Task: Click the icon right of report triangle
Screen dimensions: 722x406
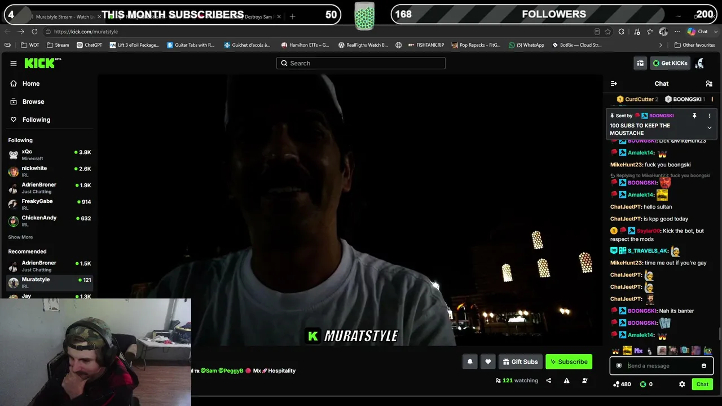Action: (x=584, y=381)
